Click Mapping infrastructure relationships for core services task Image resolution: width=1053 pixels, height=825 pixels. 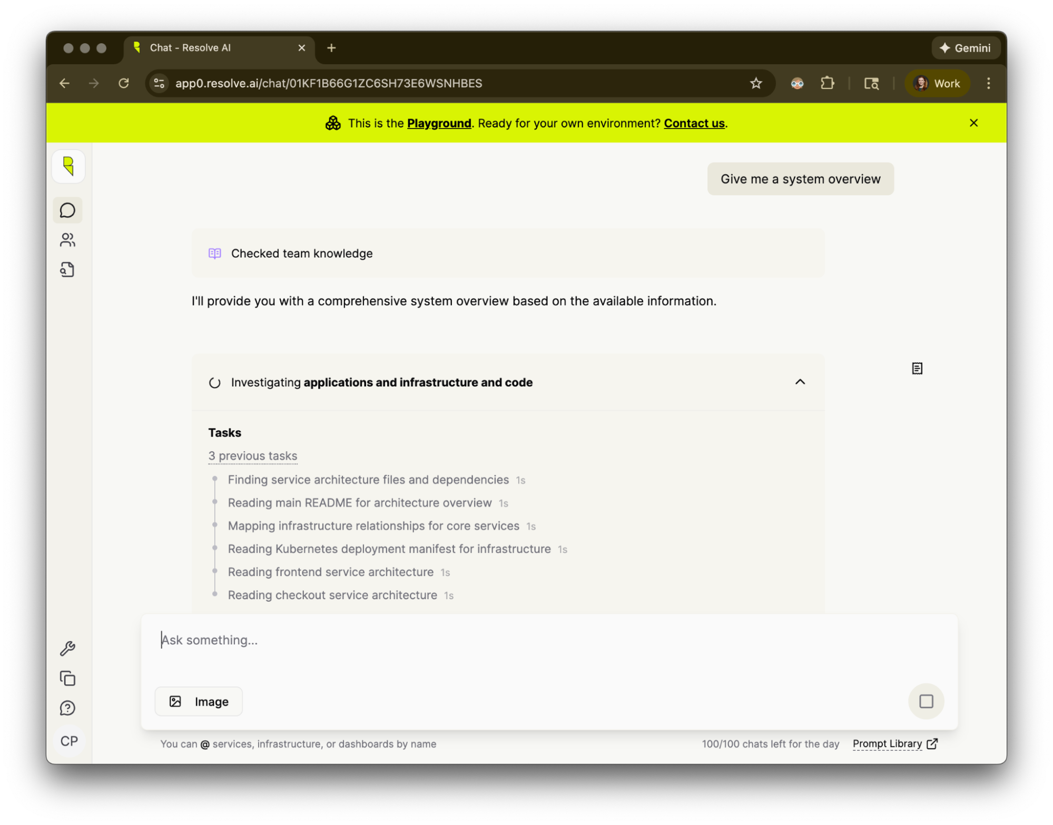(374, 526)
